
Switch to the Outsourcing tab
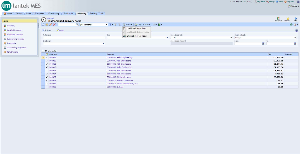[54, 13]
